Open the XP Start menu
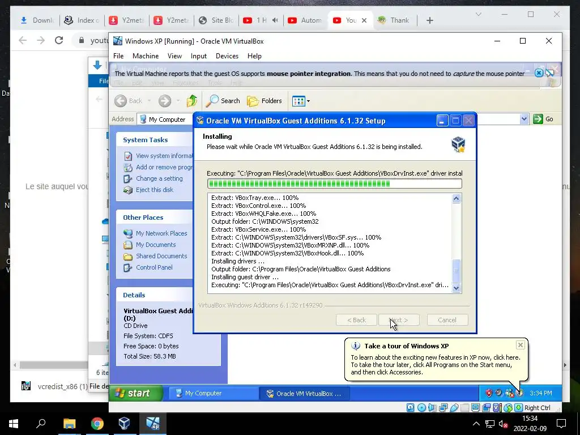Image resolution: width=580 pixels, height=435 pixels. point(136,393)
